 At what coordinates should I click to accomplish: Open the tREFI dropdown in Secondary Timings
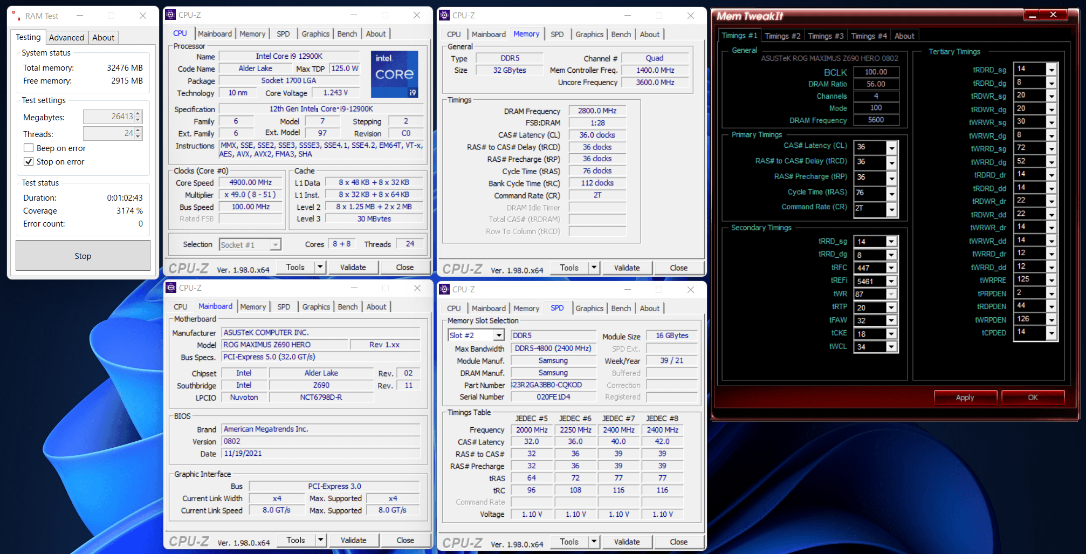pos(891,281)
